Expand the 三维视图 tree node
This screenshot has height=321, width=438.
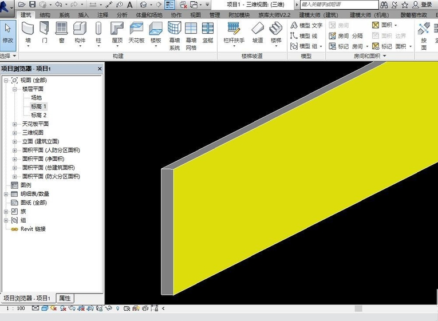14,133
